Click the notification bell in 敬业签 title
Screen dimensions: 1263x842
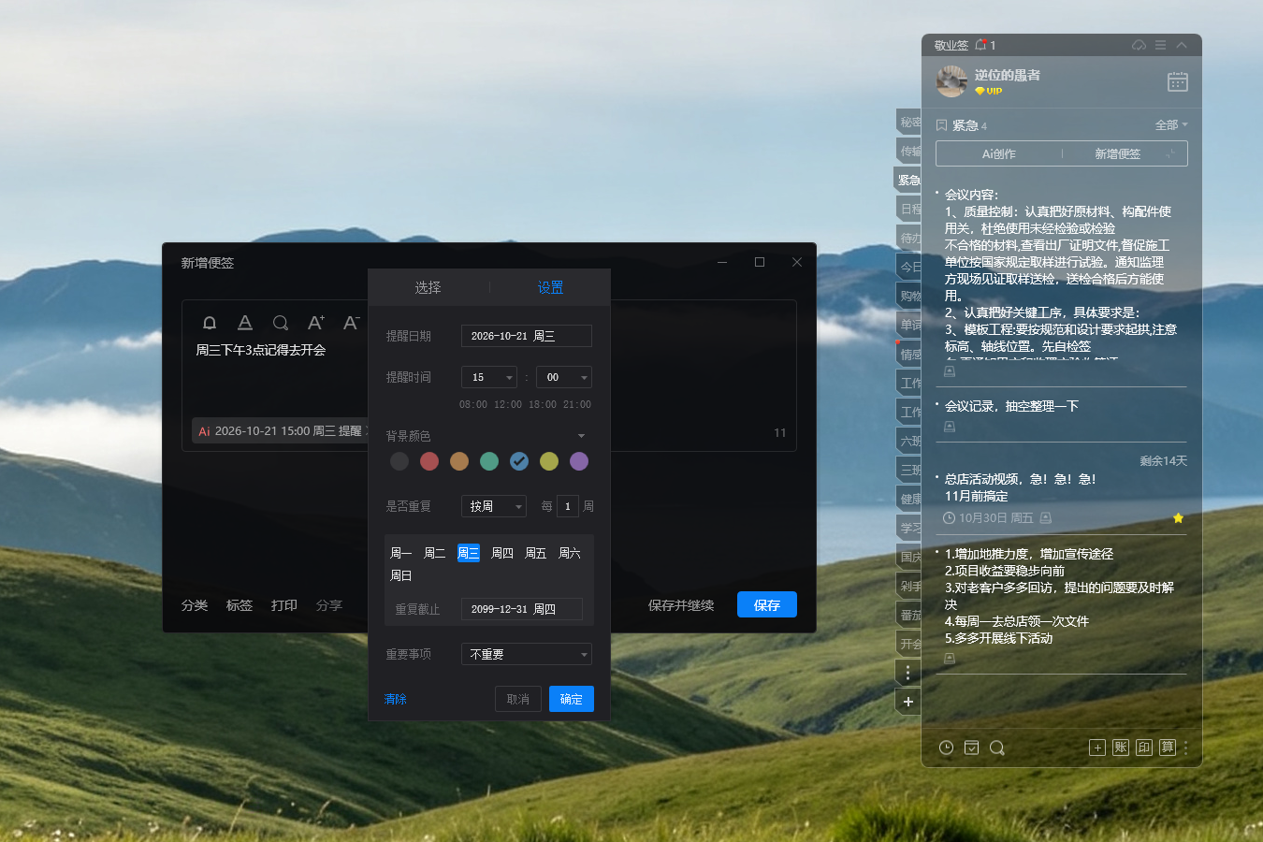click(980, 45)
